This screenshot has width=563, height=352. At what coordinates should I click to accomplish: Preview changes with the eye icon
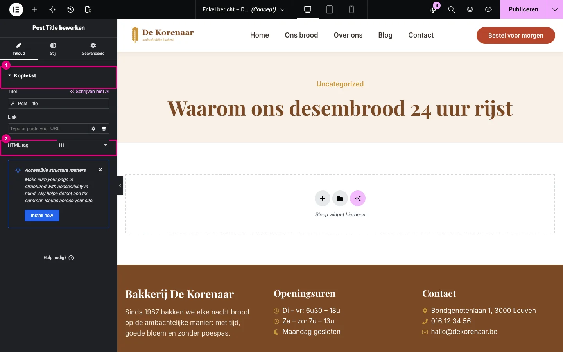coord(488,9)
